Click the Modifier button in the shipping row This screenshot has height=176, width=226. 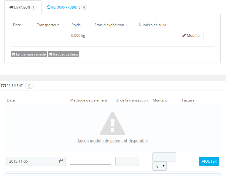tap(191, 36)
